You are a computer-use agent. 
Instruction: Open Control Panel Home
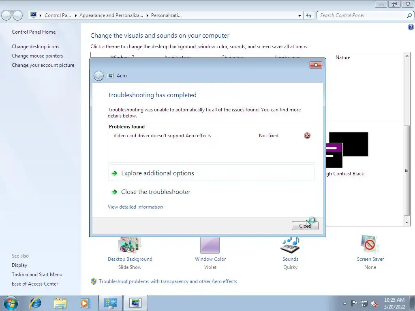pos(34,32)
